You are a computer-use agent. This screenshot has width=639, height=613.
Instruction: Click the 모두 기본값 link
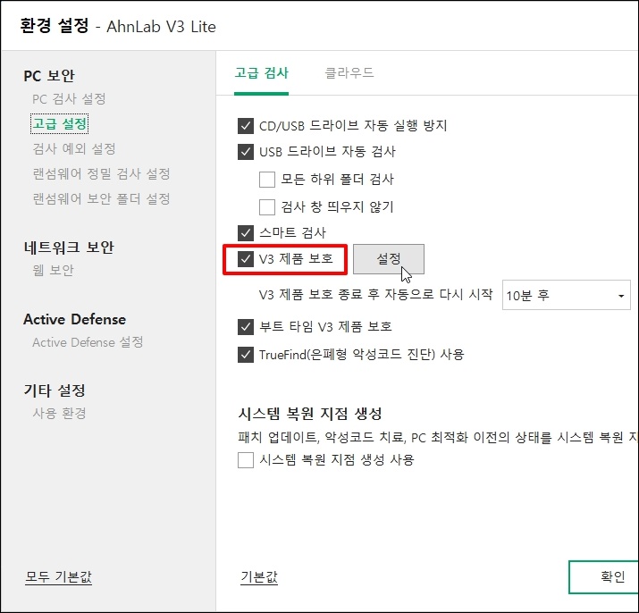click(59, 577)
